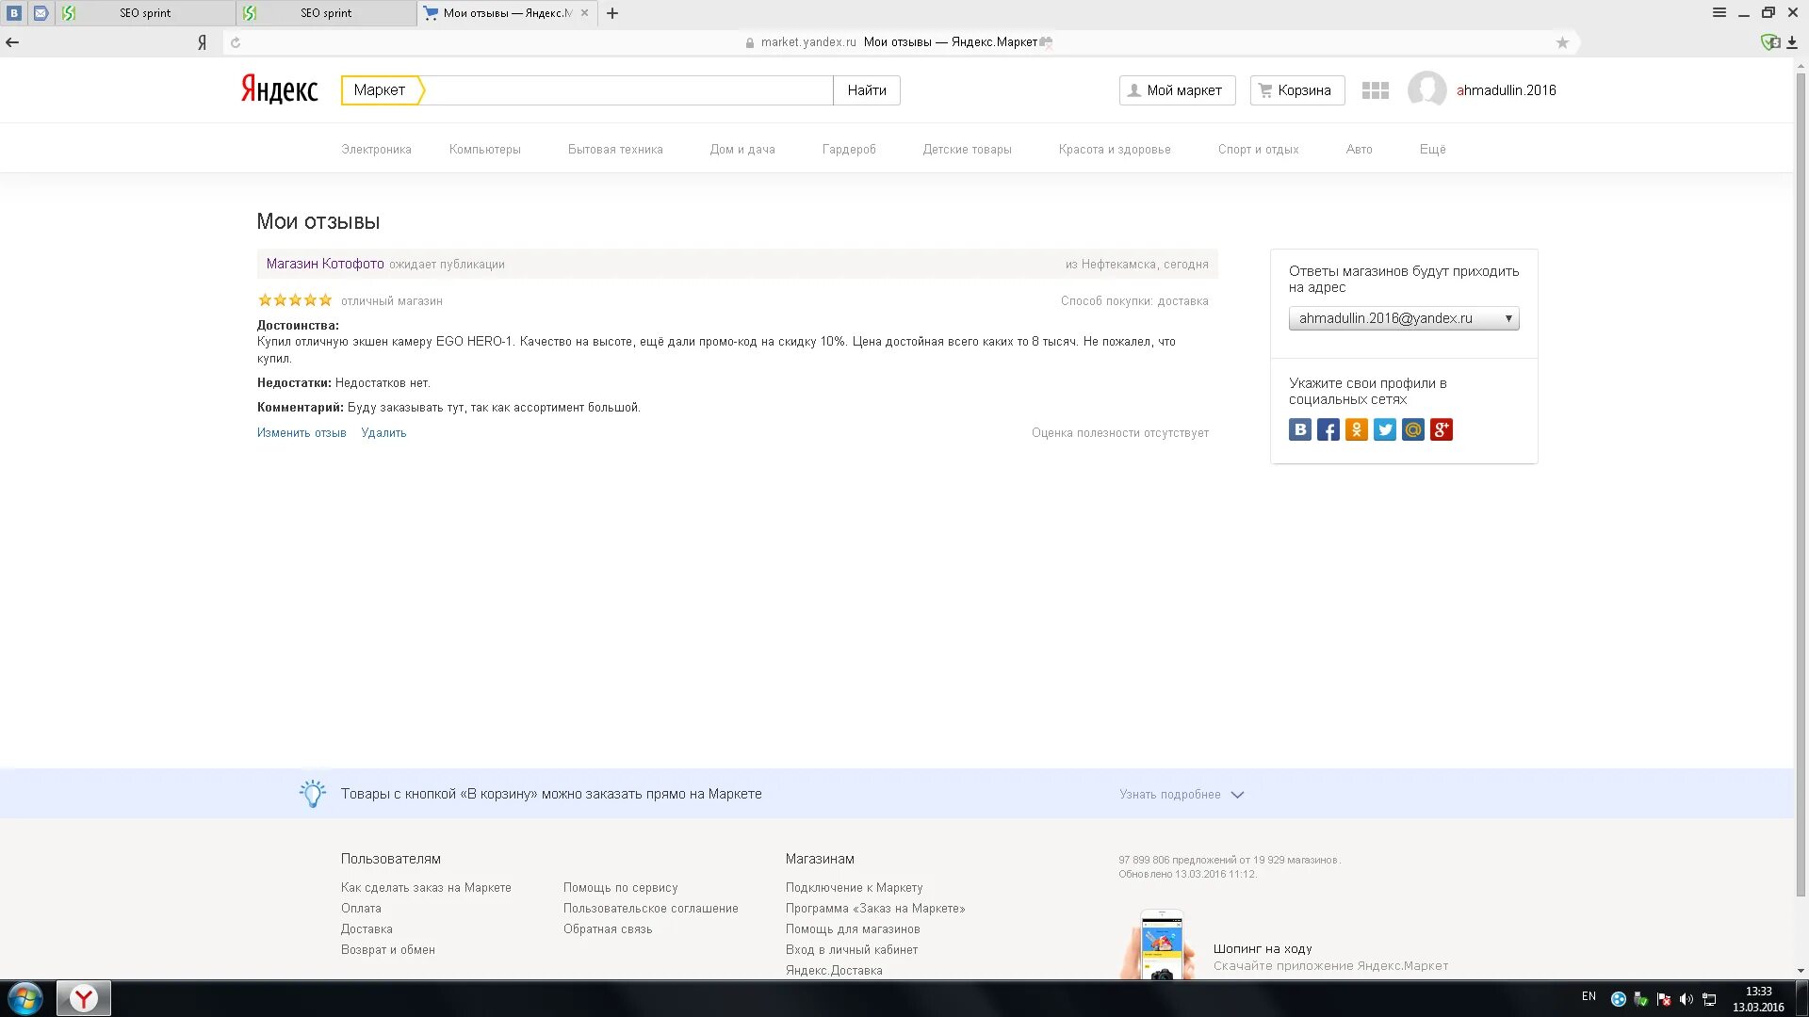The width and height of the screenshot is (1809, 1017).
Task: Open the Детские товары category
Action: click(967, 150)
